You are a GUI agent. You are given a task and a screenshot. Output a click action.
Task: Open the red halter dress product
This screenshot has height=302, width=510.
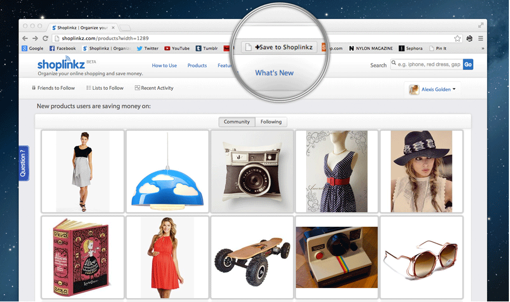click(x=167, y=257)
